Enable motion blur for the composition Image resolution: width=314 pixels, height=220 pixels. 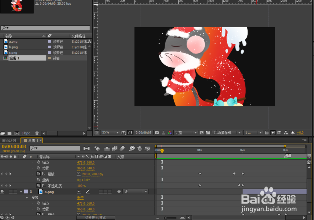tap(122, 148)
